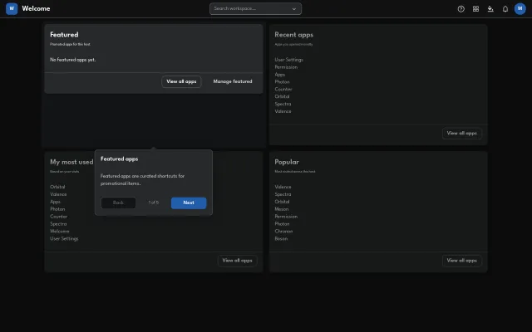Click Next in the Featured apps tour
Screen dimensions: 532x332
189,203
